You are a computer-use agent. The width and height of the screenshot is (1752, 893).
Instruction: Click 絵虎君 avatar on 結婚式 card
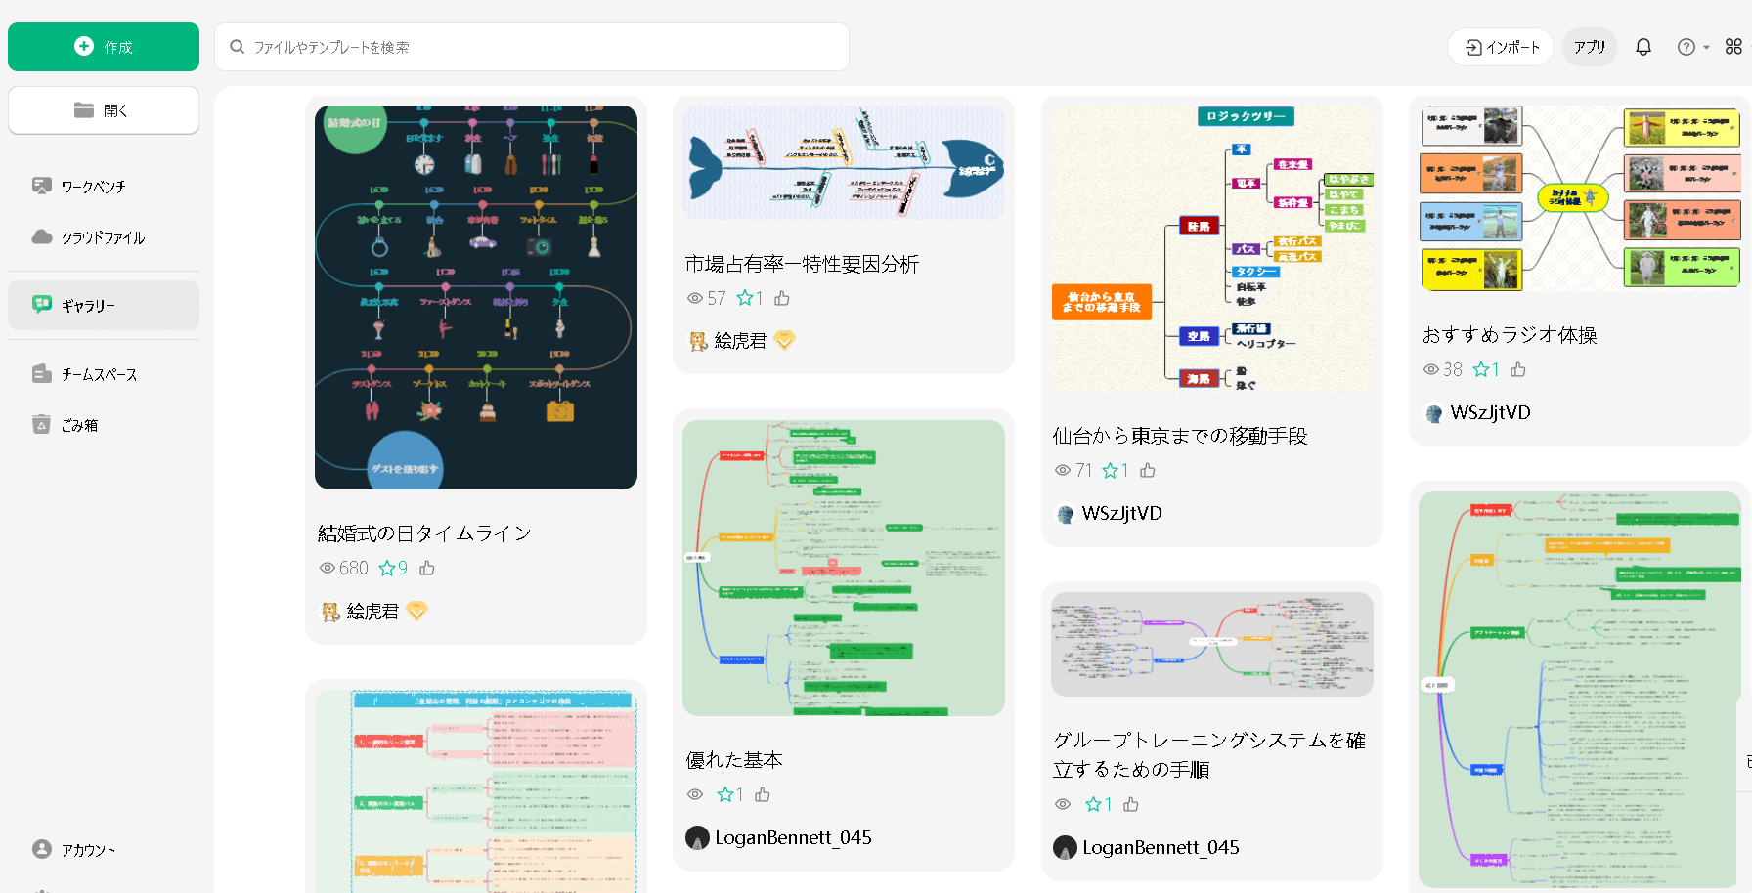330,612
